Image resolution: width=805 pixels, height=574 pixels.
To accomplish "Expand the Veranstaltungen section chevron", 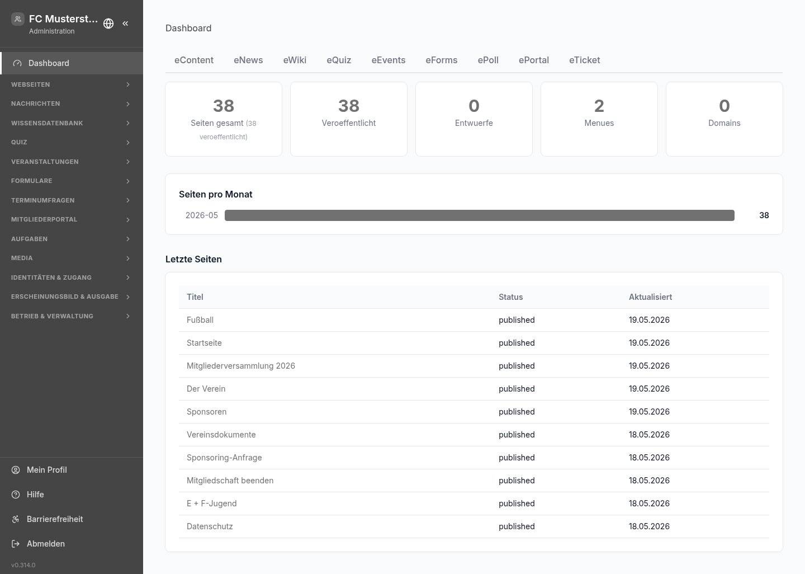I will pyautogui.click(x=128, y=162).
